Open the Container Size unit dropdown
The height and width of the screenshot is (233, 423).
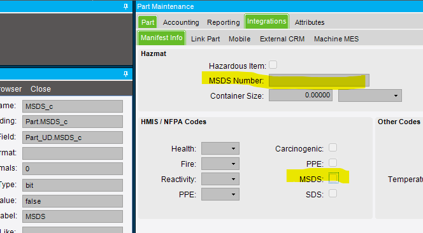coord(370,95)
